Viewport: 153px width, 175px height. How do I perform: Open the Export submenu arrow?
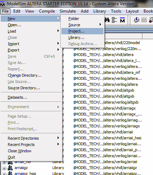pos(58,50)
